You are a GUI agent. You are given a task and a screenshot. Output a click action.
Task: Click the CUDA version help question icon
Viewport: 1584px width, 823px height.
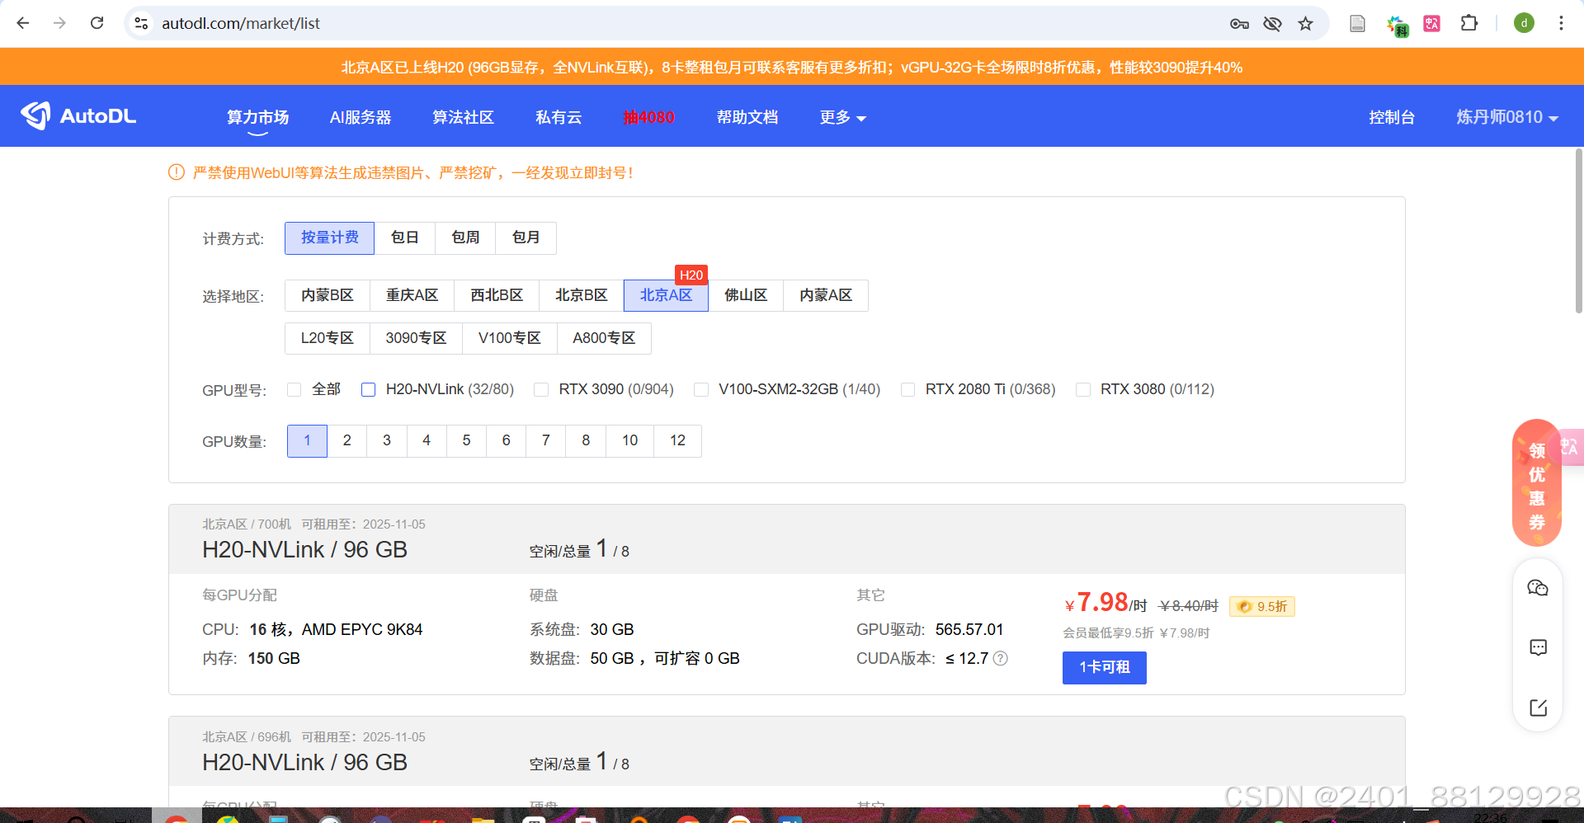coord(1001,658)
